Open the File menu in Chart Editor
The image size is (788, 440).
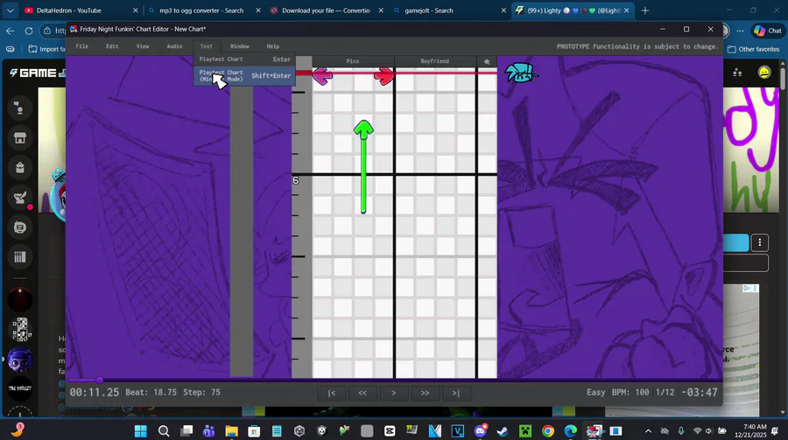coord(82,46)
